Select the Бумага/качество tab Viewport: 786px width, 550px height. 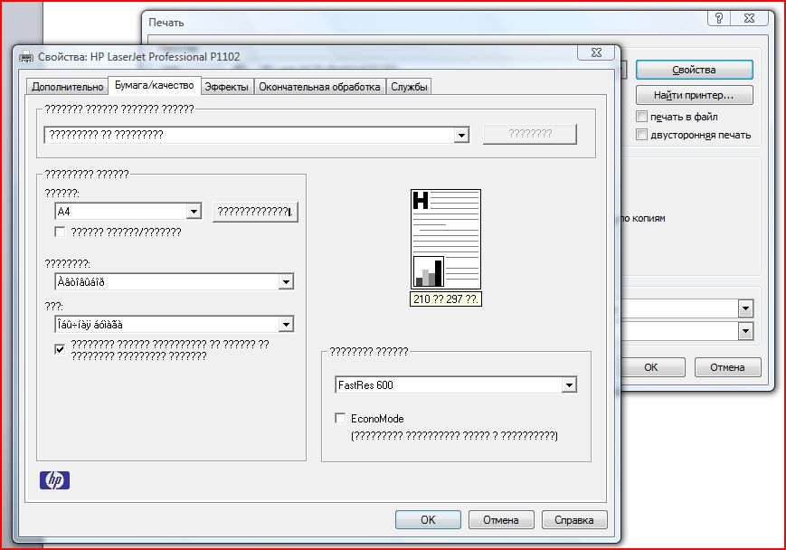(155, 85)
